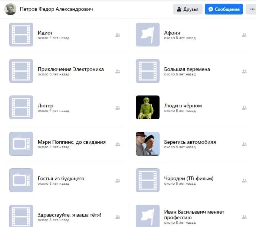Open Иван Васильевич меняет профессию link
256x227 pixels.
[194, 214]
